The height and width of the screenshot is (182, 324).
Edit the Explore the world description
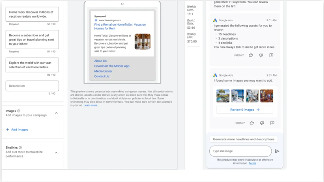click(x=32, y=65)
